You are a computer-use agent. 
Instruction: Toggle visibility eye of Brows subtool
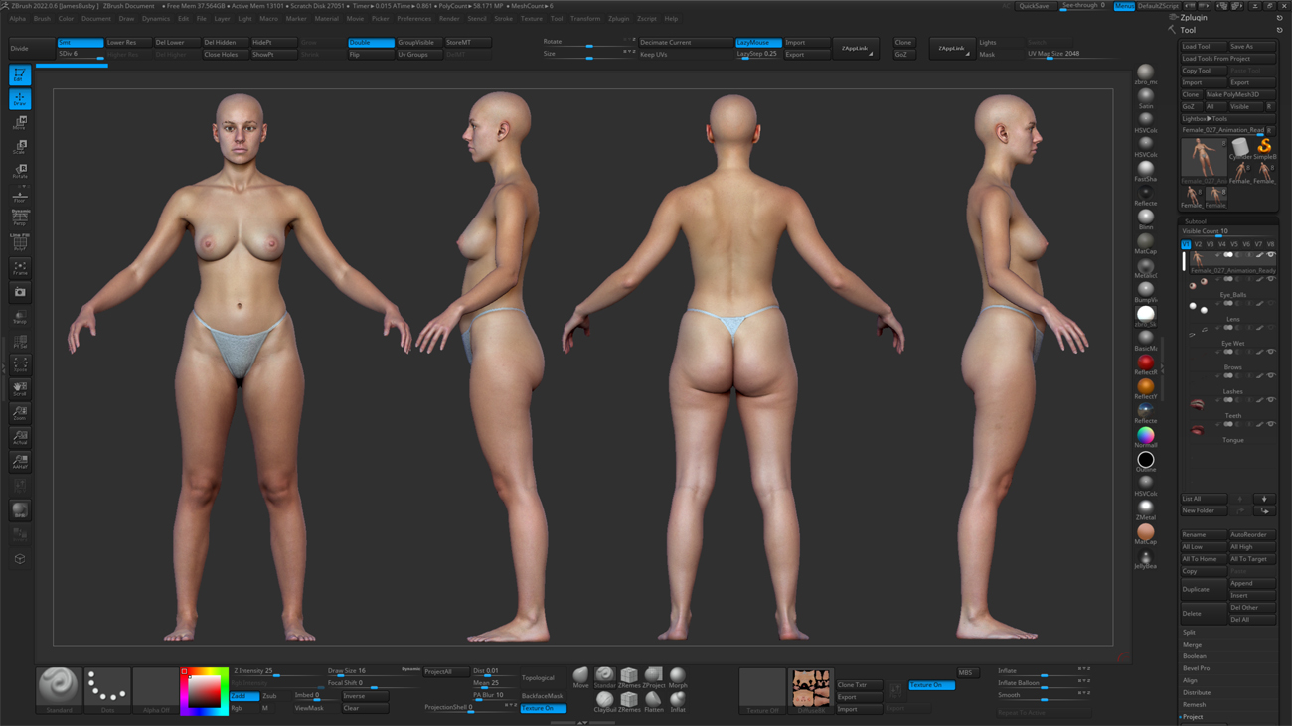coord(1271,352)
